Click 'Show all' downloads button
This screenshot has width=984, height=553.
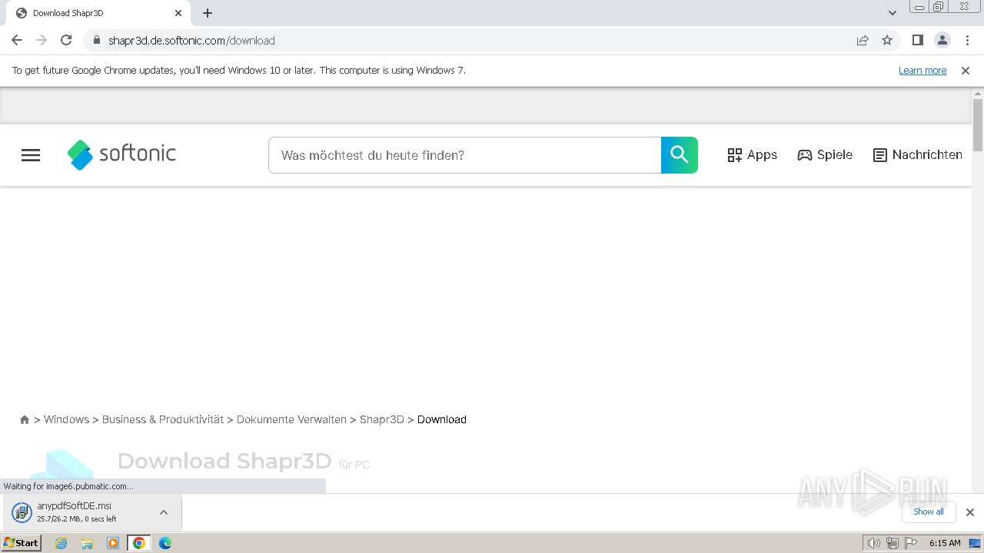pyautogui.click(x=929, y=512)
